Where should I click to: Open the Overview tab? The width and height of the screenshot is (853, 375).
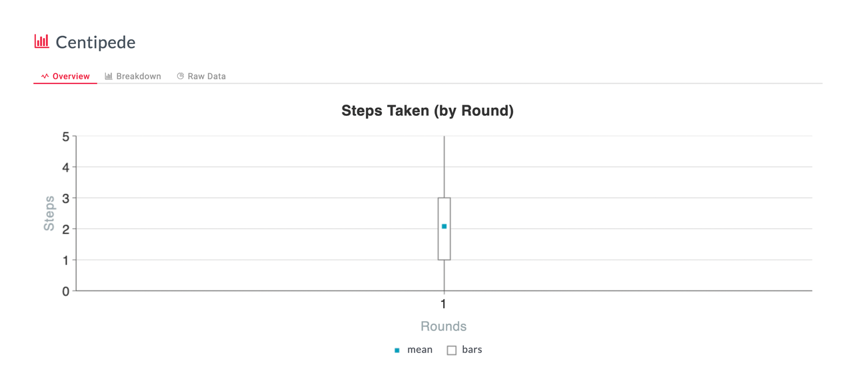point(65,77)
